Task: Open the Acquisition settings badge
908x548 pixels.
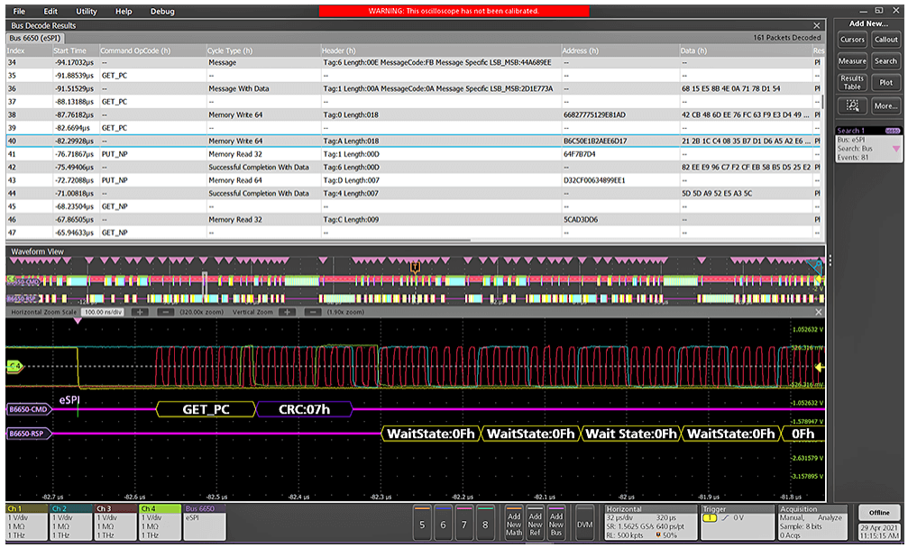Action: pos(812,523)
